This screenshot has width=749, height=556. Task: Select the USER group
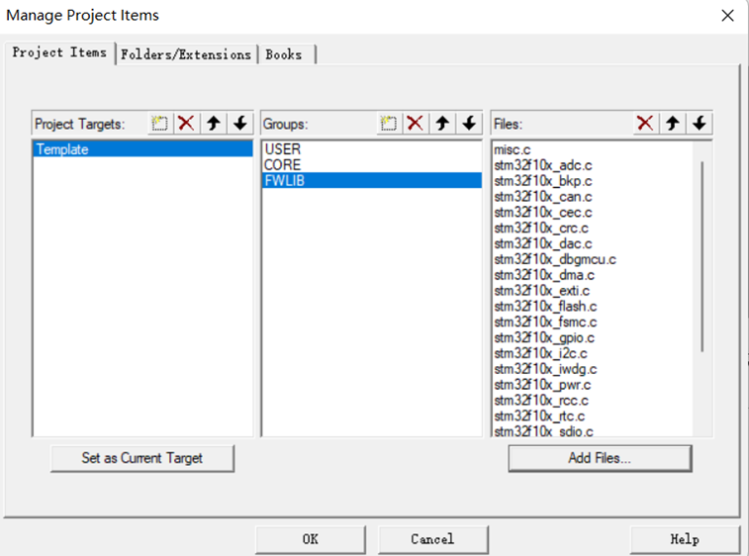372,149
